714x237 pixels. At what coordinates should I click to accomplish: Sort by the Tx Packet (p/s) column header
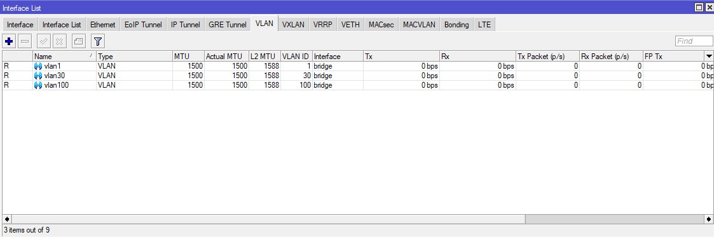[x=547, y=57]
